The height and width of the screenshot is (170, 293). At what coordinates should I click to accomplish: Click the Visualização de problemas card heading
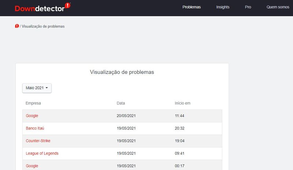pos(122,72)
